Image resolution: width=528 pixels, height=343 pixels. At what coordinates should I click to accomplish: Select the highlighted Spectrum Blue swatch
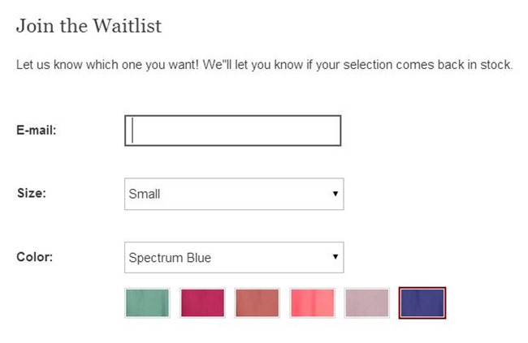coord(422,302)
